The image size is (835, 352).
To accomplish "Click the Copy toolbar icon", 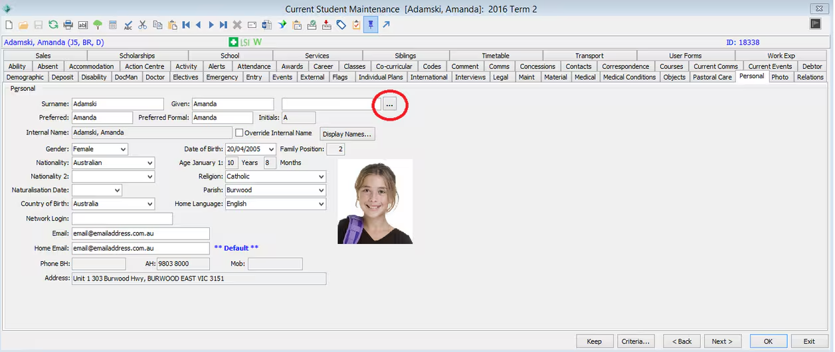I will (x=157, y=25).
